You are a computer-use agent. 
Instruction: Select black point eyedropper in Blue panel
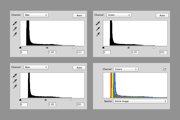pyautogui.click(x=15, y=75)
